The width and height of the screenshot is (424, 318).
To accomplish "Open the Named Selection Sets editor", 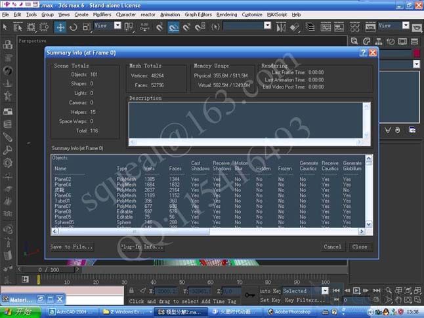I will click(215, 27).
